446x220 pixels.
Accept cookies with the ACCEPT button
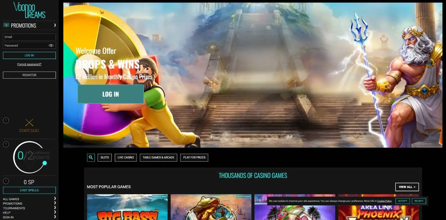pyautogui.click(x=403, y=201)
